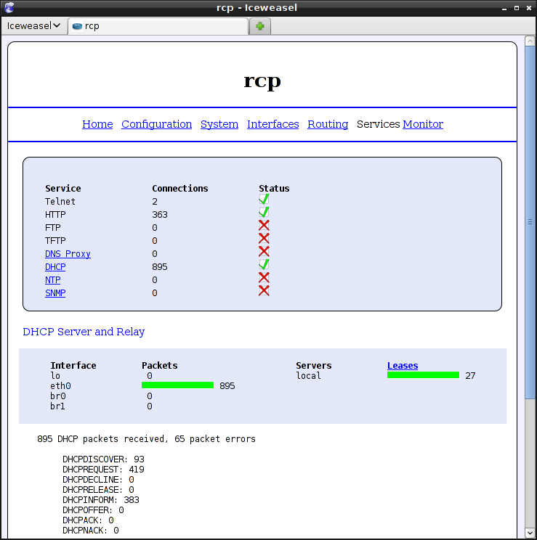Open the Leases link
The width and height of the screenshot is (537, 540).
402,366
